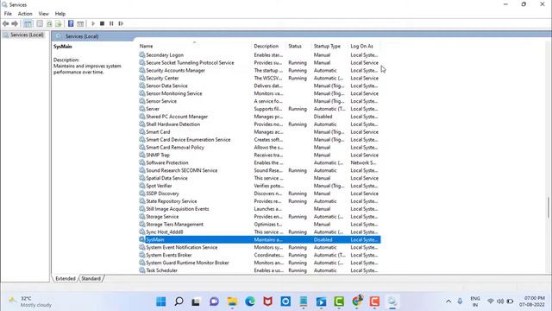Click the highlighted SysMain service row
The width and height of the screenshot is (552, 311).
[x=259, y=240]
